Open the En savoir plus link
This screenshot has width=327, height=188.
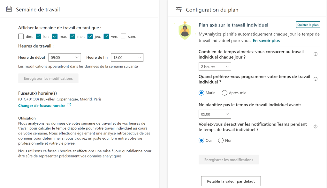[x=266, y=41]
